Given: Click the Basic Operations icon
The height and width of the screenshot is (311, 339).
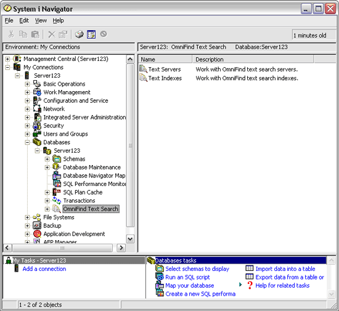Looking at the screenshot, I should click(37, 84).
